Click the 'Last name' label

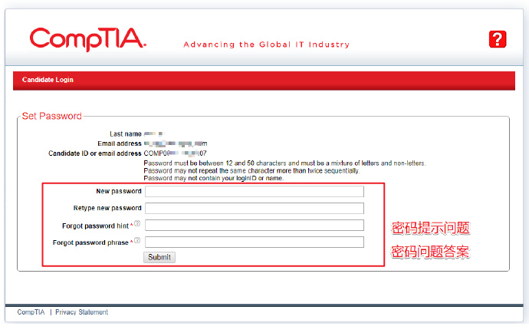(x=126, y=134)
